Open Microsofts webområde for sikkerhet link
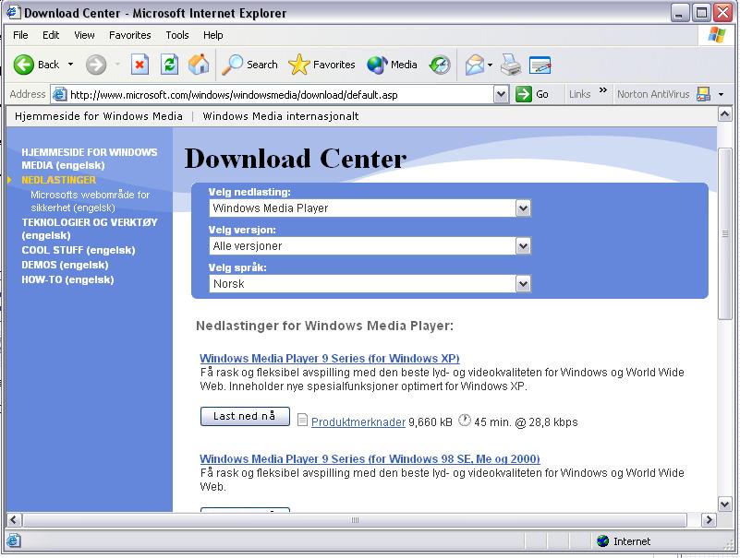 91,201
